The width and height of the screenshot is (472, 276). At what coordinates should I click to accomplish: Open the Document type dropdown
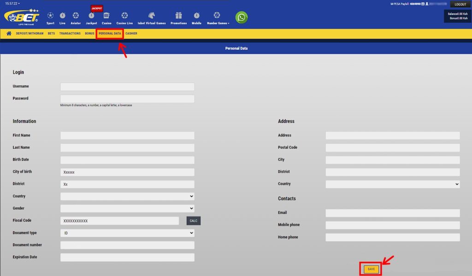[127, 233]
